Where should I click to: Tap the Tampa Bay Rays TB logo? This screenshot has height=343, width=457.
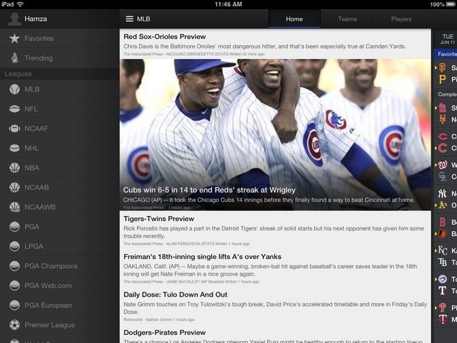click(442, 262)
